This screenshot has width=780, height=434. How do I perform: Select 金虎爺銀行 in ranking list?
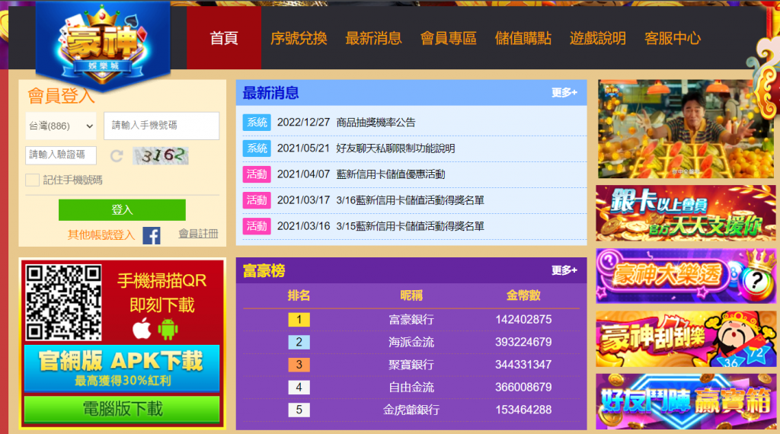[411, 410]
